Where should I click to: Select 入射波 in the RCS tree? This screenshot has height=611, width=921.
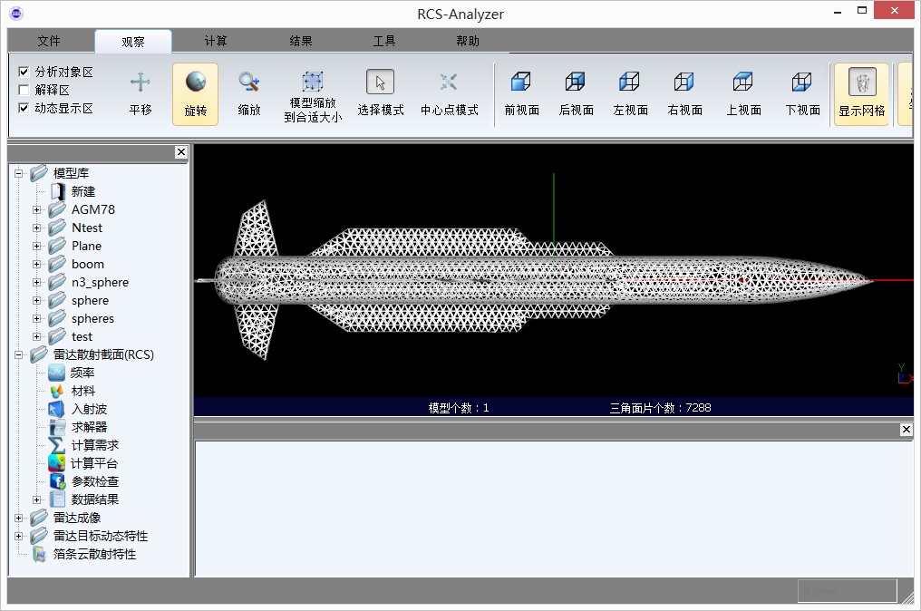[x=89, y=409]
